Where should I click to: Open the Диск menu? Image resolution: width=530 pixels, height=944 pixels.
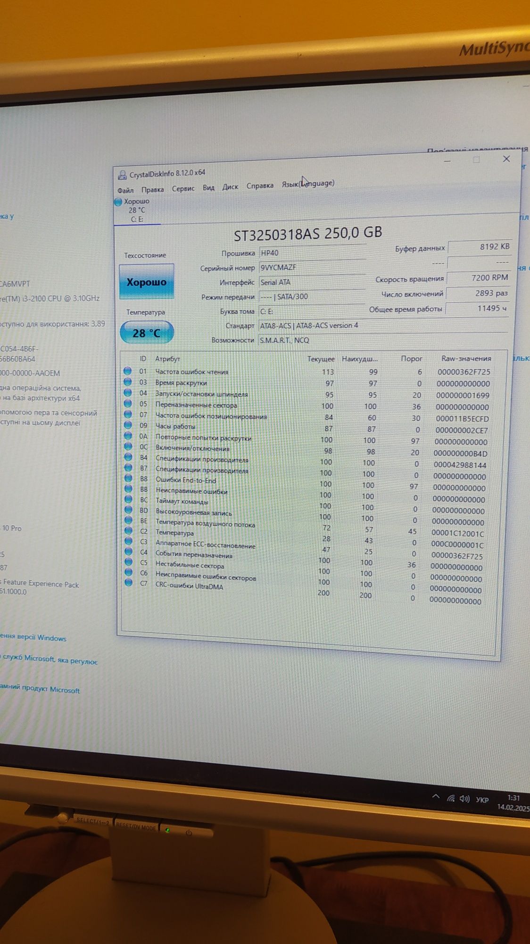230,186
